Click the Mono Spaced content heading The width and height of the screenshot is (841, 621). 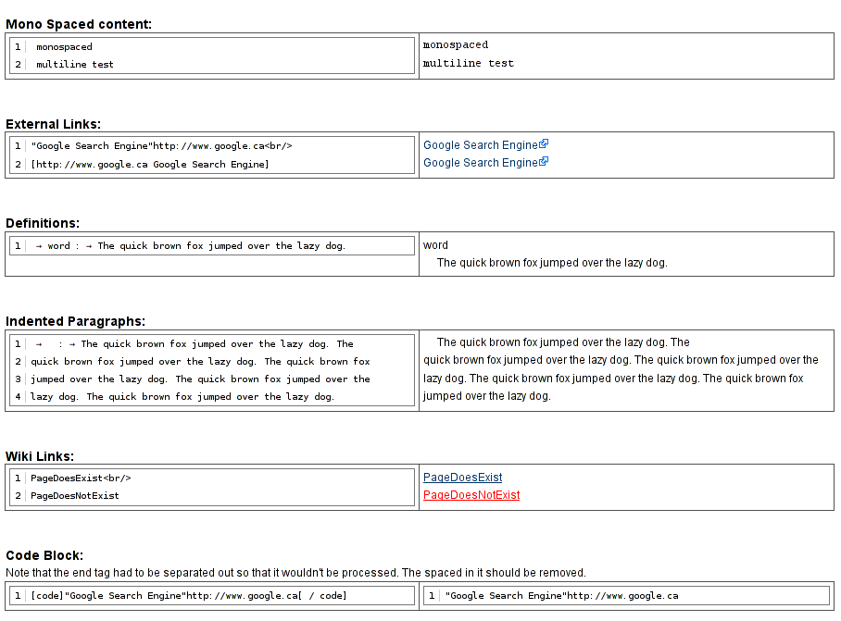pos(79,24)
